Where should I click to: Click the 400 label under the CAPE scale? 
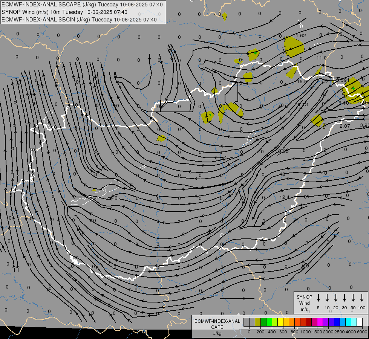272,332
